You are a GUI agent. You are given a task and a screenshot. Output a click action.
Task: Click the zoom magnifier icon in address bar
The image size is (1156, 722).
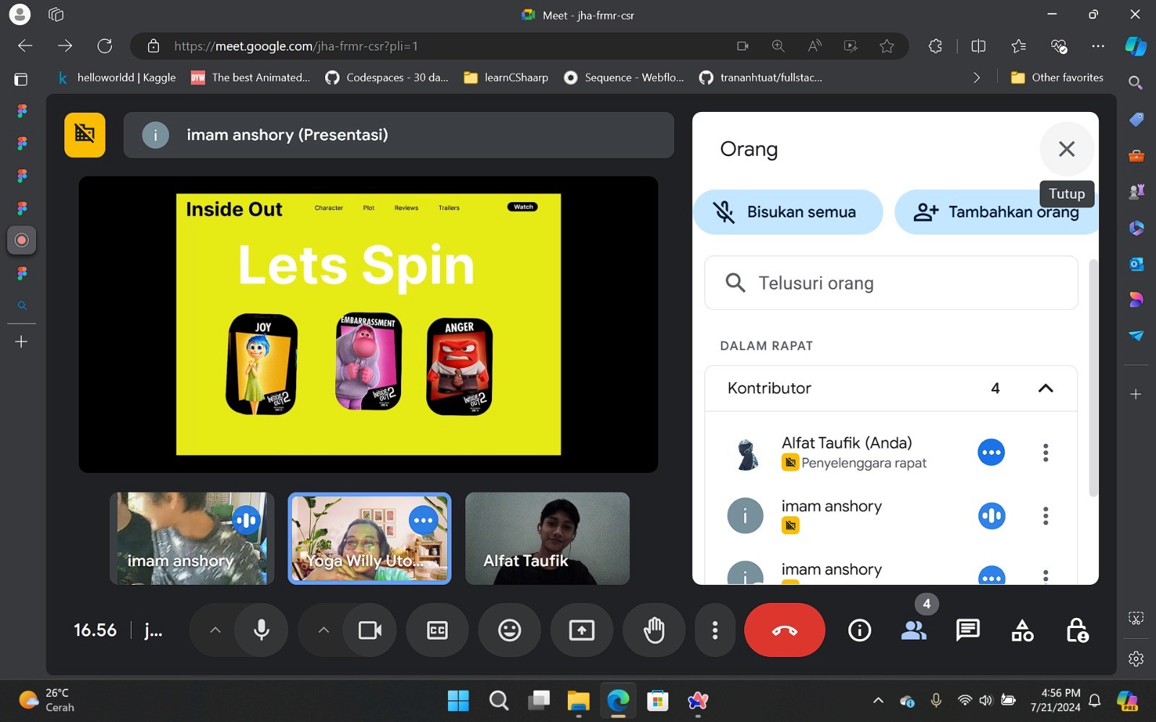pos(778,46)
